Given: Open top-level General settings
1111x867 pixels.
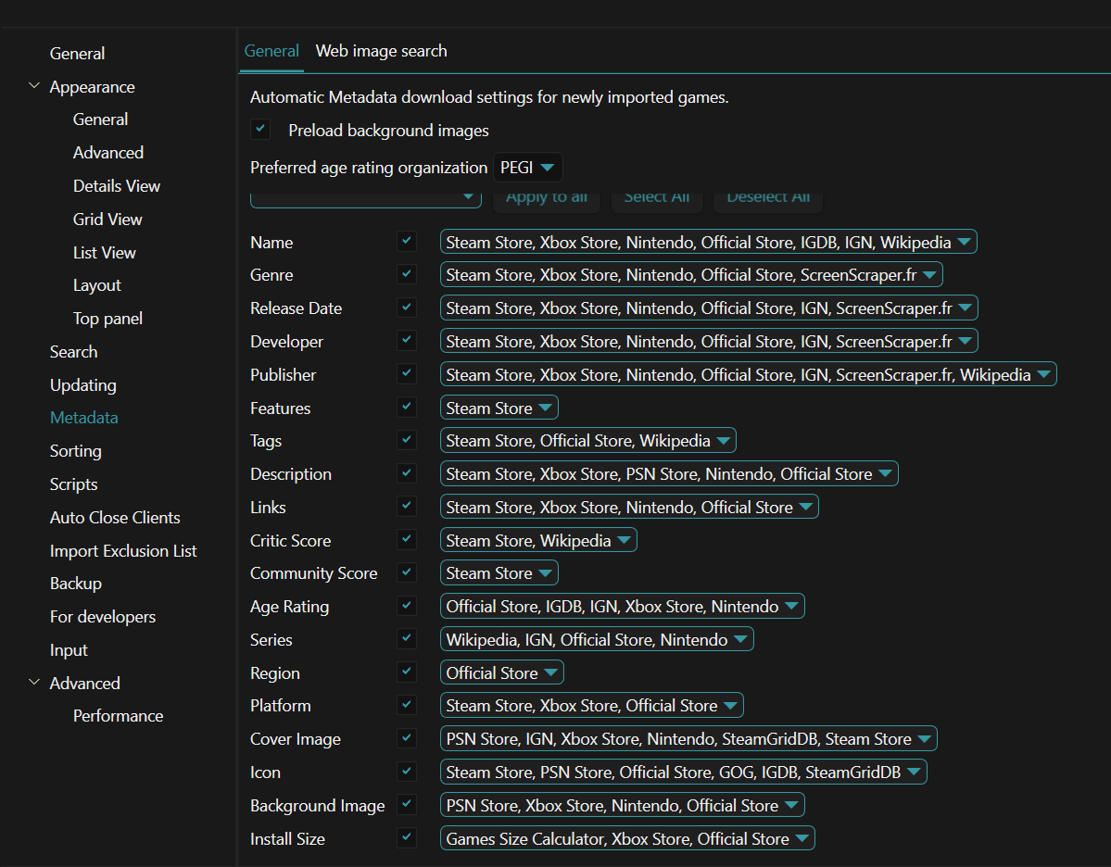Looking at the screenshot, I should pos(77,54).
